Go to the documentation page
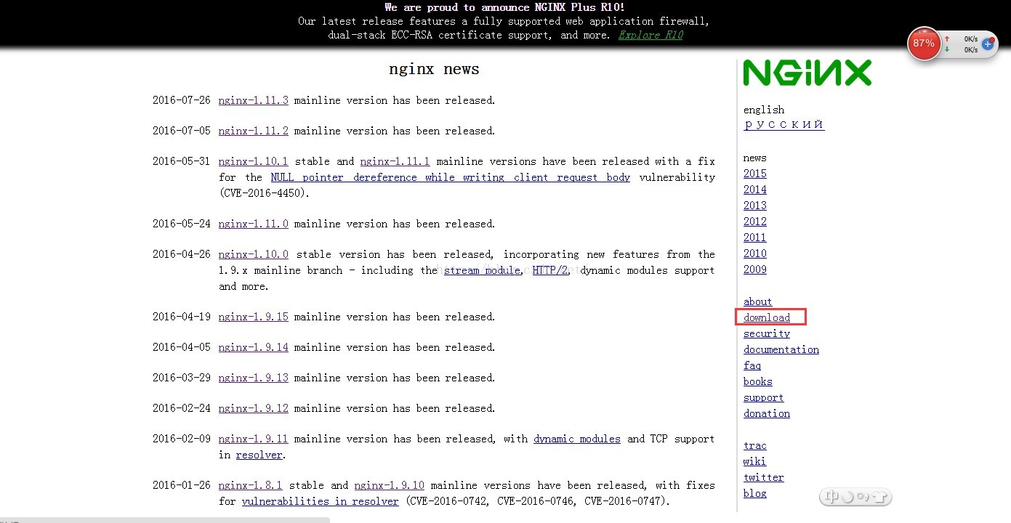1011x523 pixels. pyautogui.click(x=781, y=349)
